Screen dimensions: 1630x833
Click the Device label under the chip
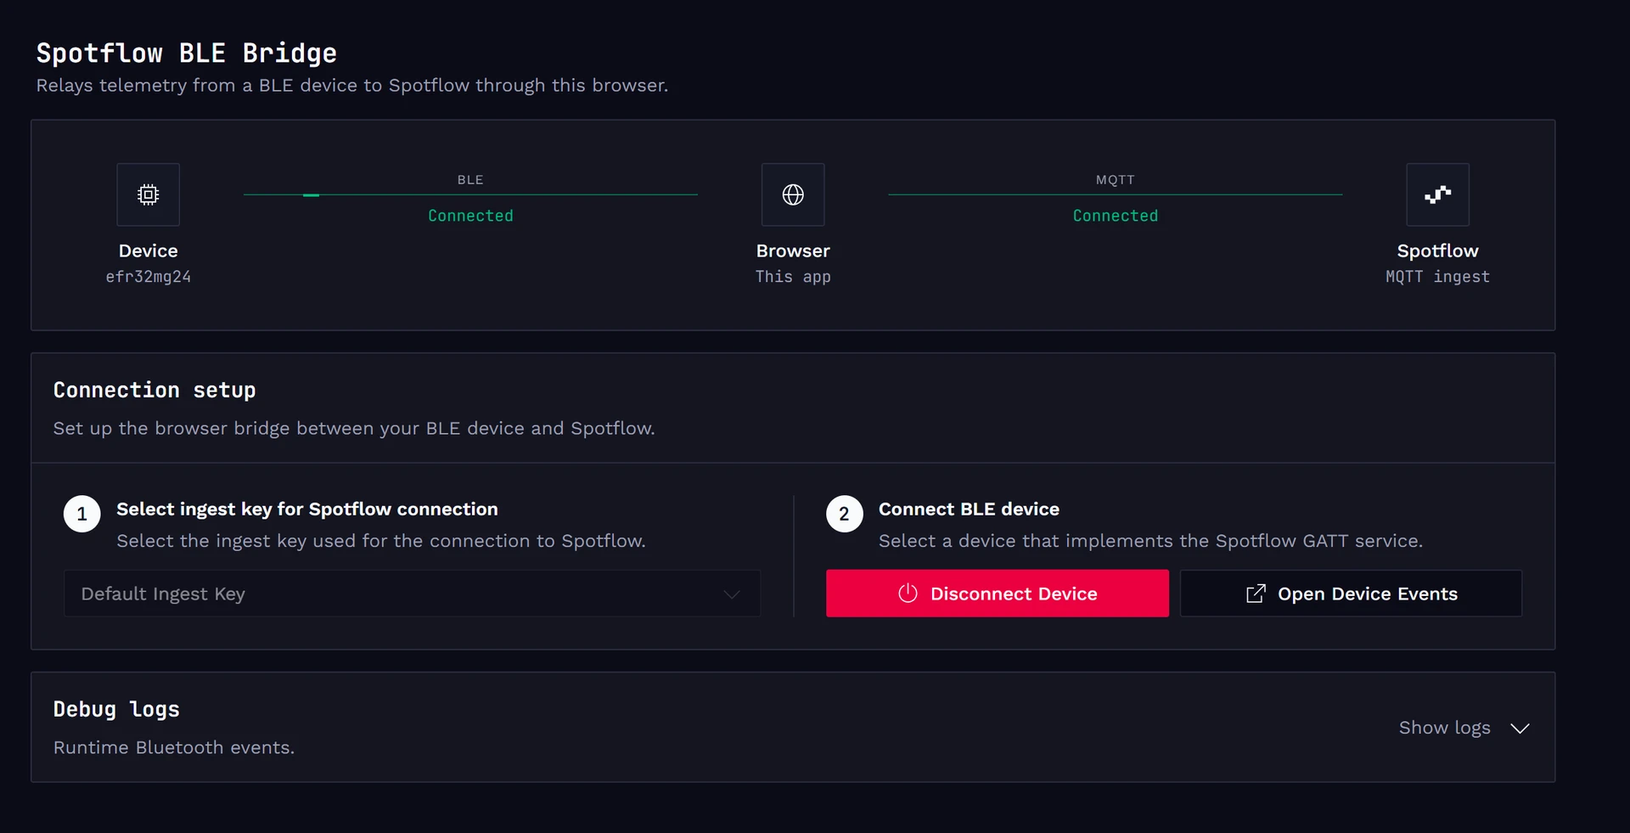(x=148, y=250)
